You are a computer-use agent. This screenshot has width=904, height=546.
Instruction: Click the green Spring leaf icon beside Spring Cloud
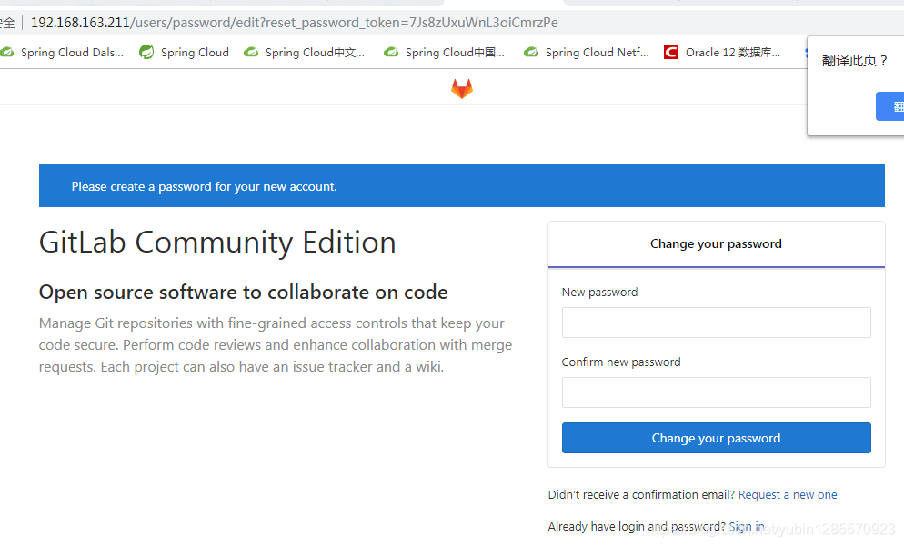[x=146, y=52]
